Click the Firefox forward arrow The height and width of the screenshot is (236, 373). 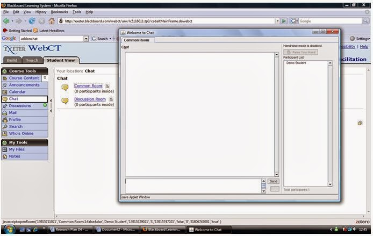pos(19,21)
